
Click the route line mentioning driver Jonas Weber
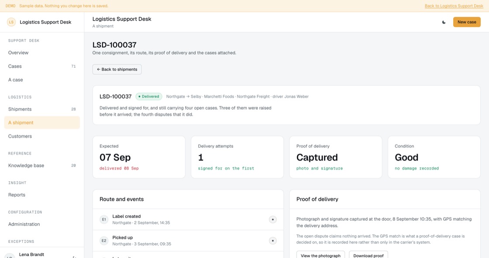point(238,97)
